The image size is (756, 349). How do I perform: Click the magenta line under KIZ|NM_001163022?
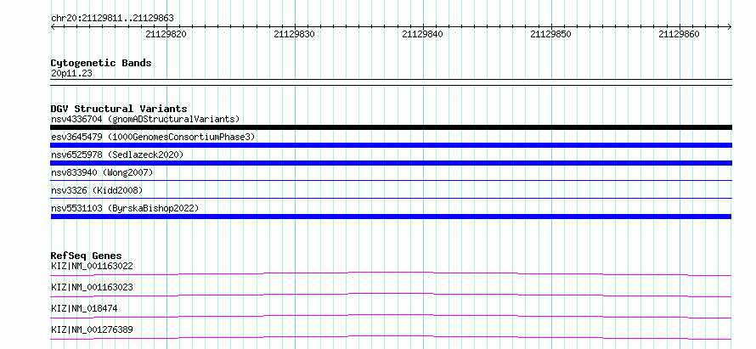[x=391, y=273]
